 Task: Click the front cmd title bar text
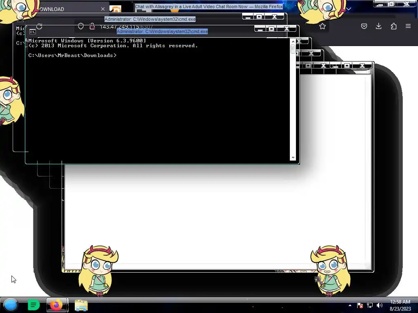pyautogui.click(x=162, y=31)
